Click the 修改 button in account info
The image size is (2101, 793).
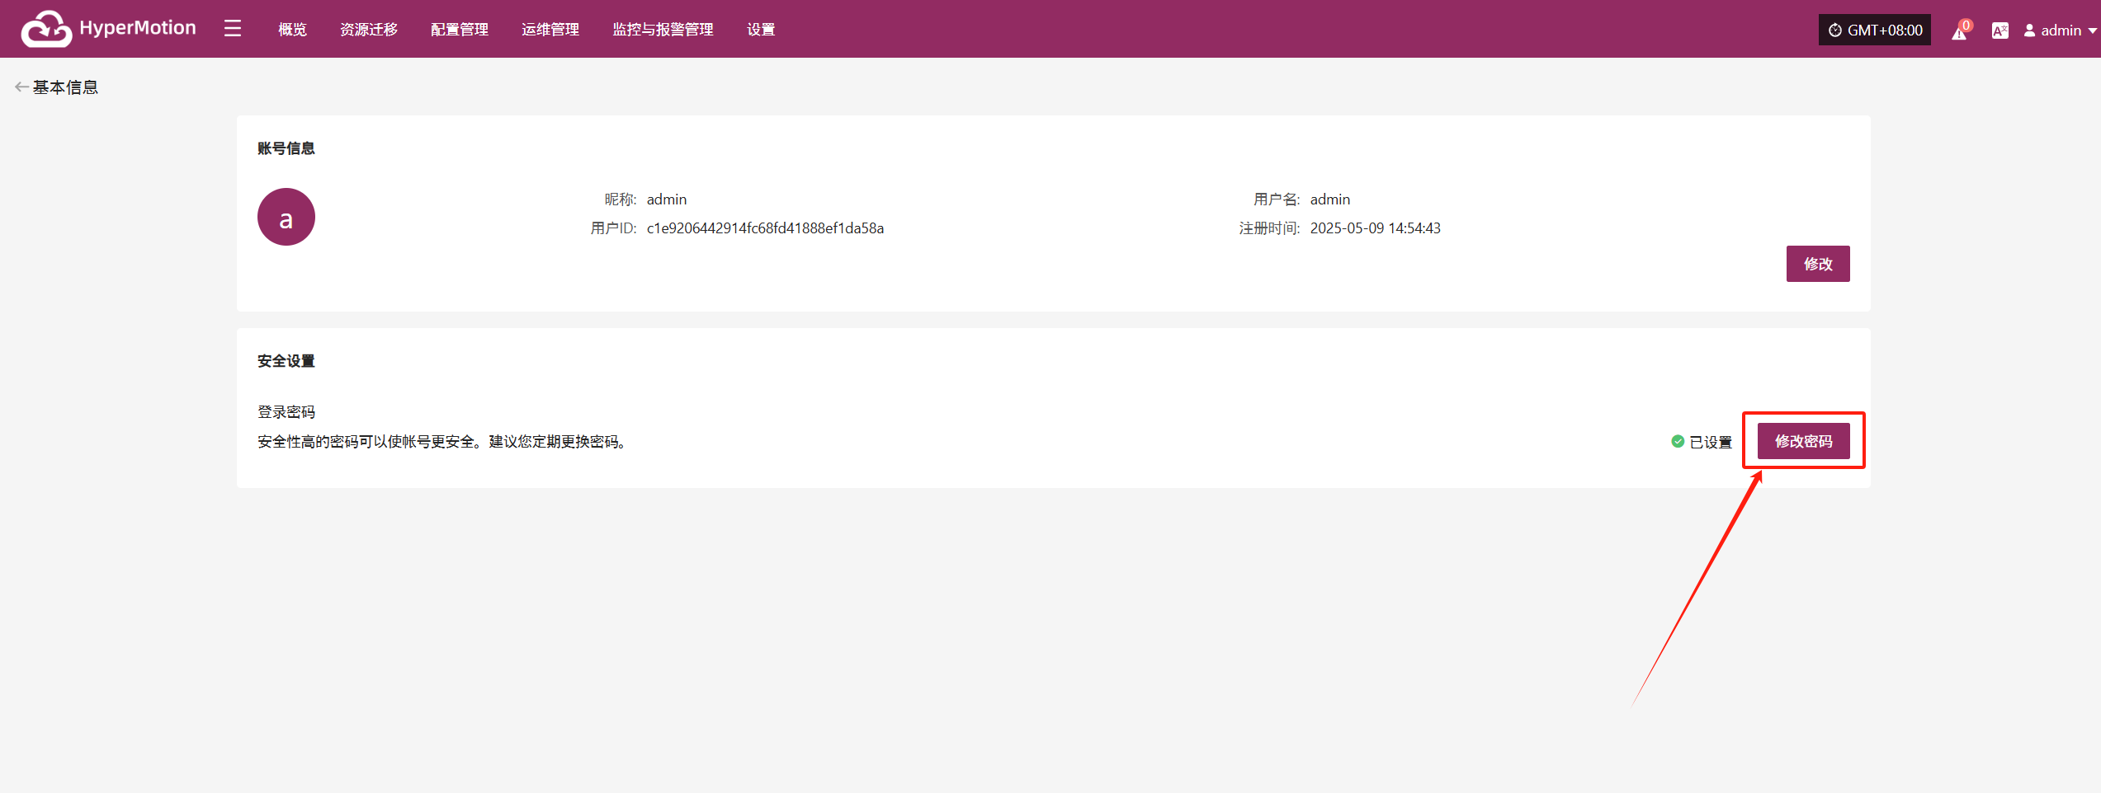click(1818, 264)
